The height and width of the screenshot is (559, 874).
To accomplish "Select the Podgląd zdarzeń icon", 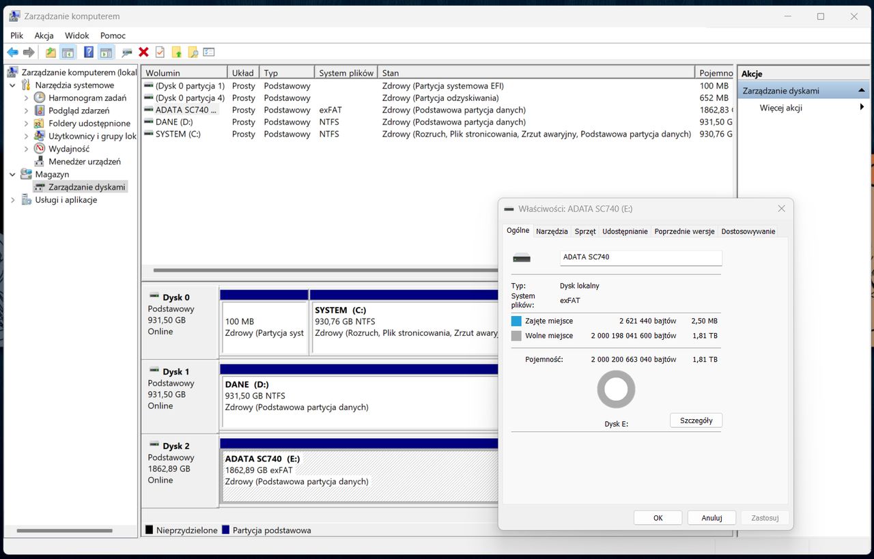I will click(40, 111).
